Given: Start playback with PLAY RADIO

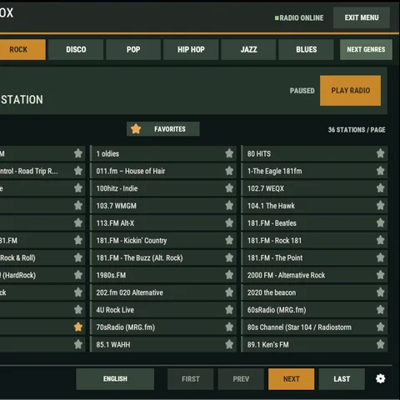Looking at the screenshot, I should point(350,91).
